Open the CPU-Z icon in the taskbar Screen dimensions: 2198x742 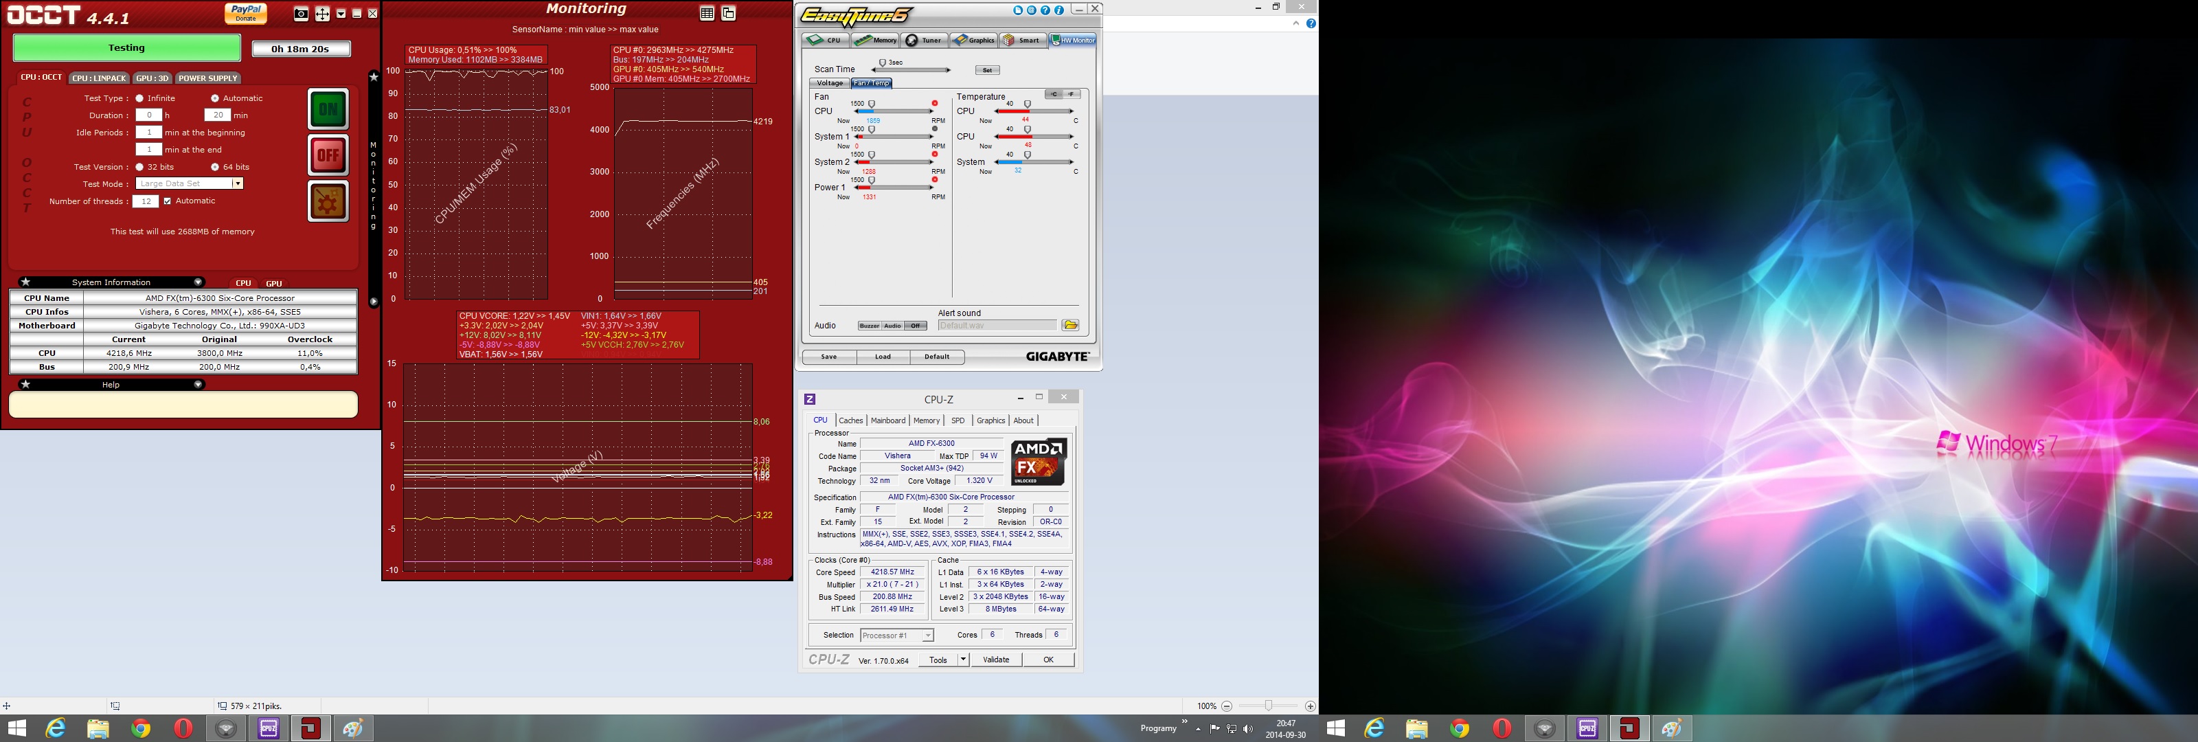coord(269,728)
